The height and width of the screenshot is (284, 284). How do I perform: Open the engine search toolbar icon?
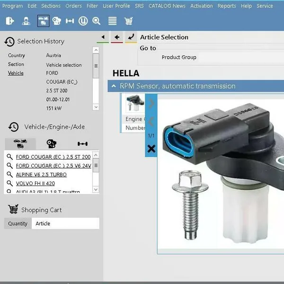point(57,21)
